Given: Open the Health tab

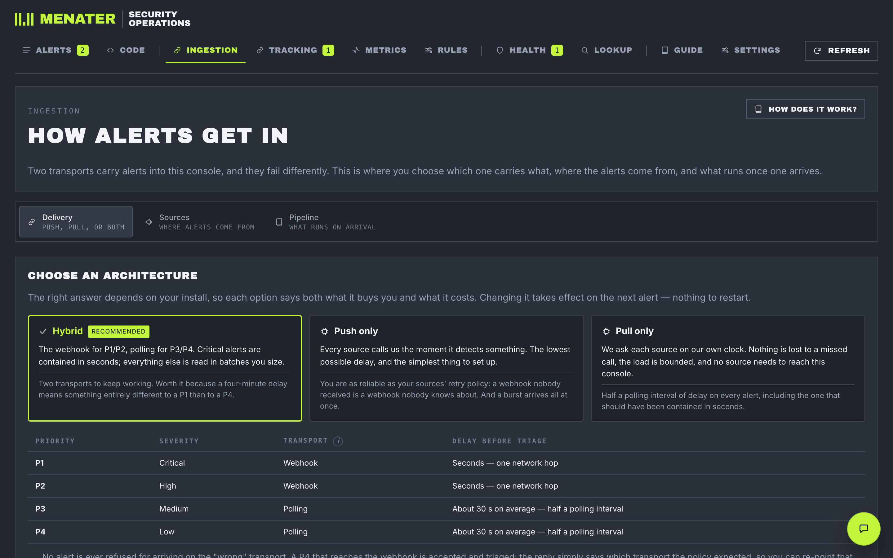Looking at the screenshot, I should point(530,50).
